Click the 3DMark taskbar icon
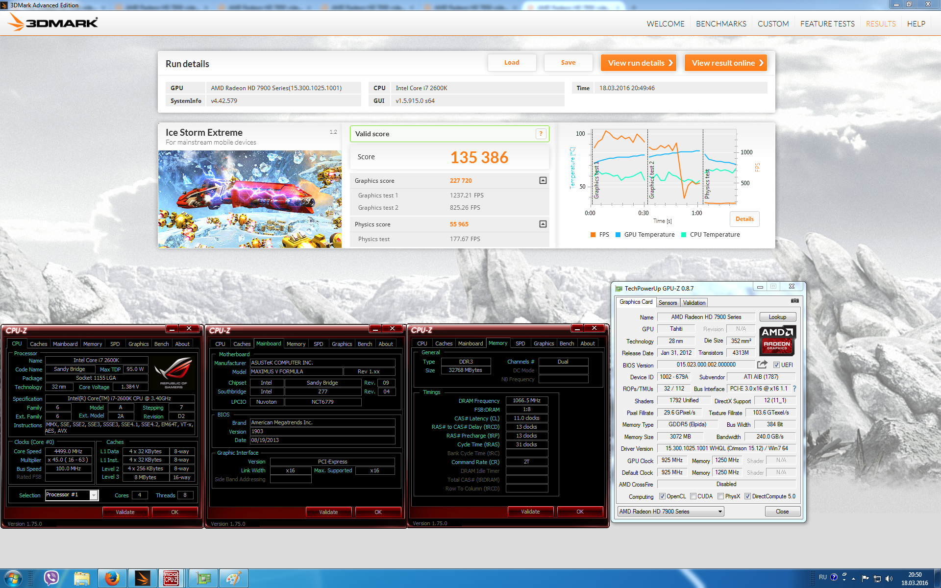This screenshot has width=941, height=588. [x=142, y=578]
